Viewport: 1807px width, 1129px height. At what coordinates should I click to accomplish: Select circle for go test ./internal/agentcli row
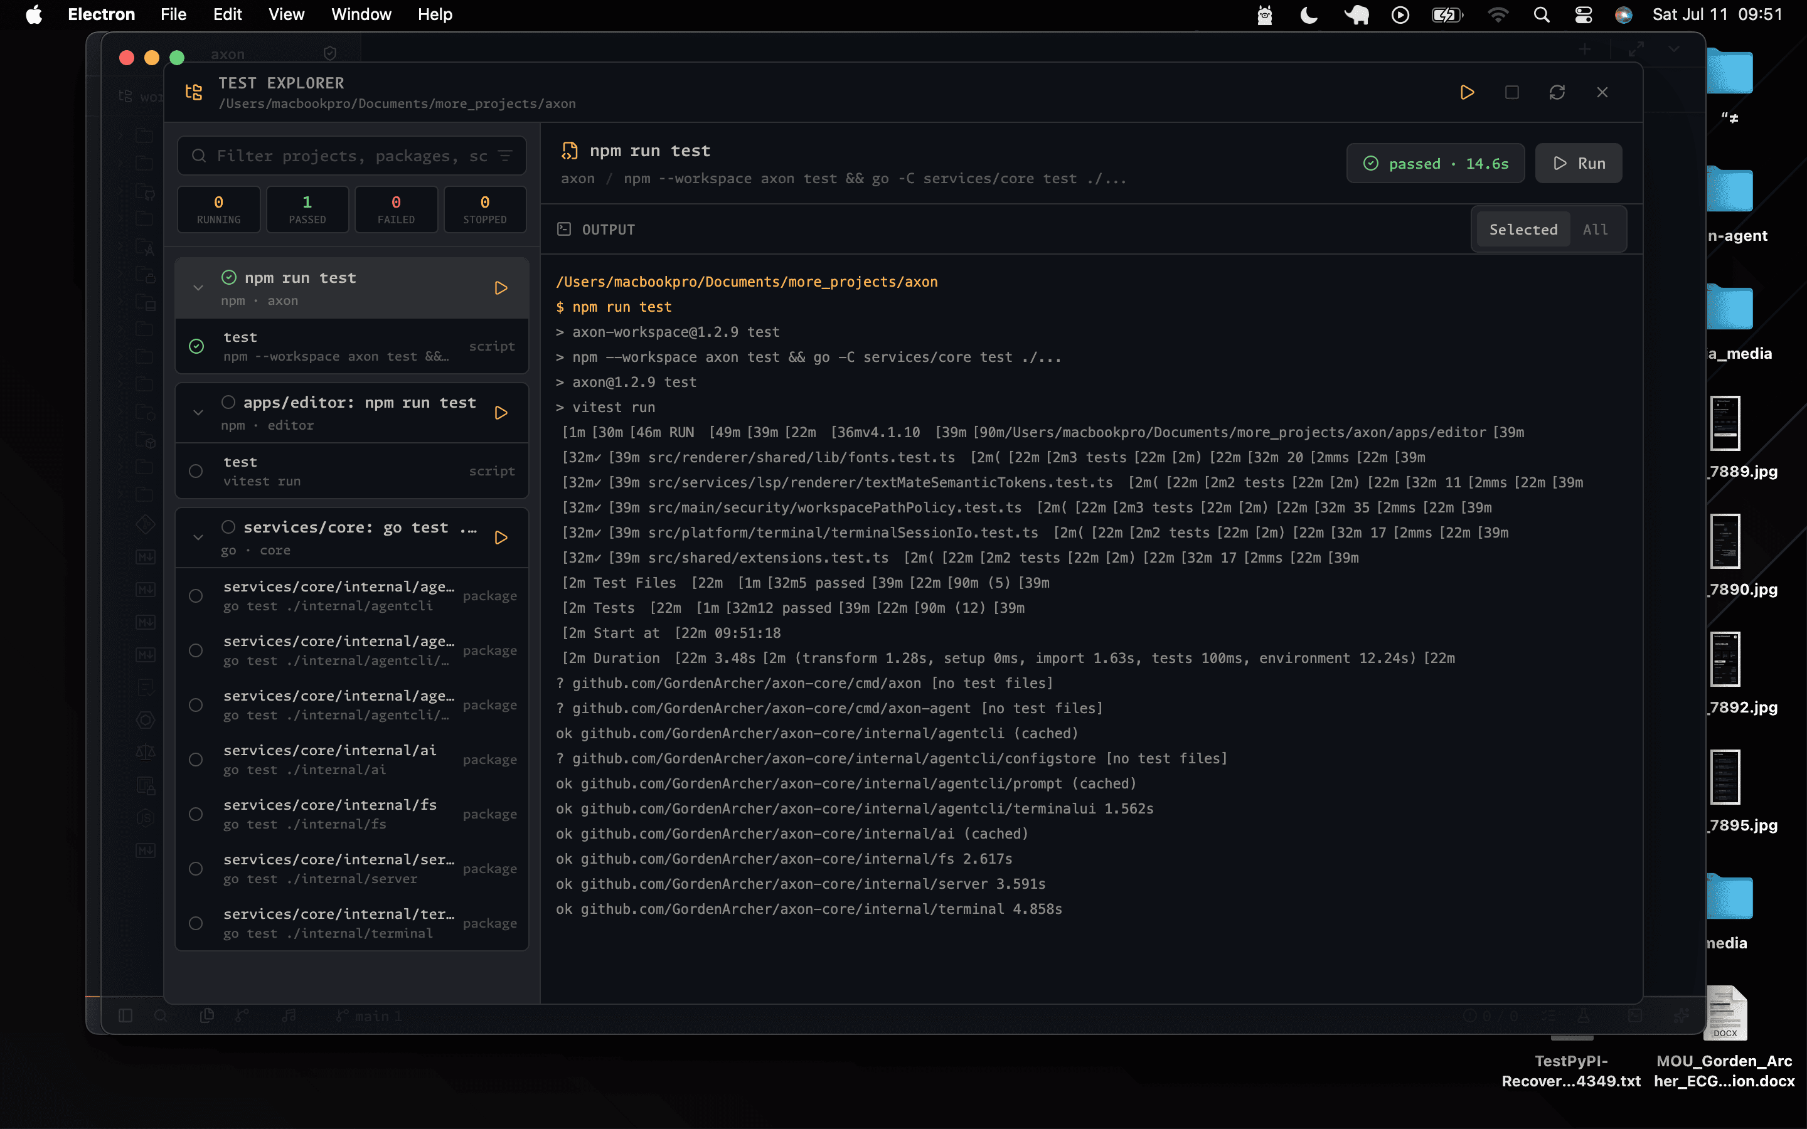coord(196,596)
